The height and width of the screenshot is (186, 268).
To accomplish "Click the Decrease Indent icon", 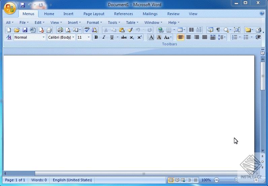I will click(x=258, y=37).
